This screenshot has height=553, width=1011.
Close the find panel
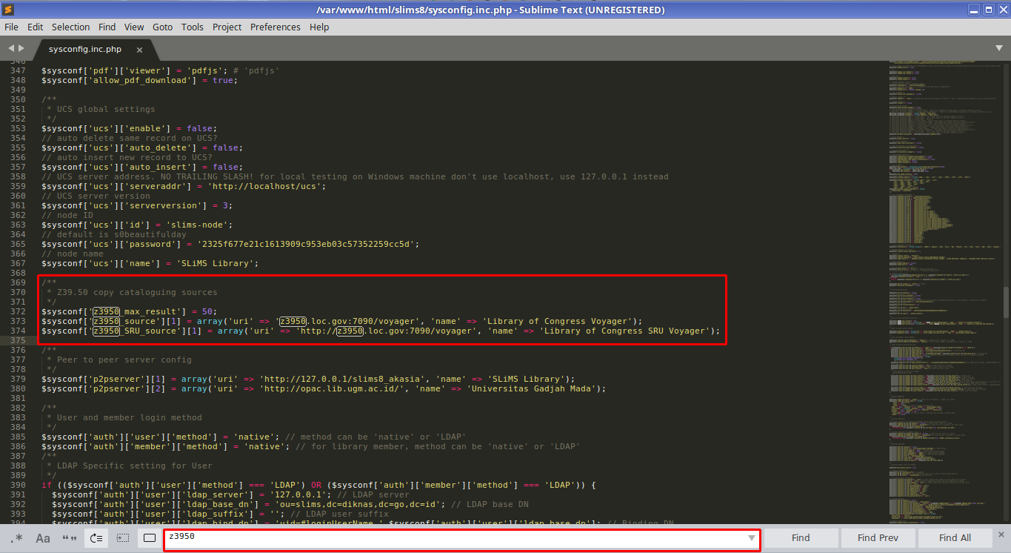[x=1001, y=534]
